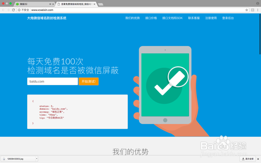Open downloaded file 1263943303.jpg

point(18,159)
